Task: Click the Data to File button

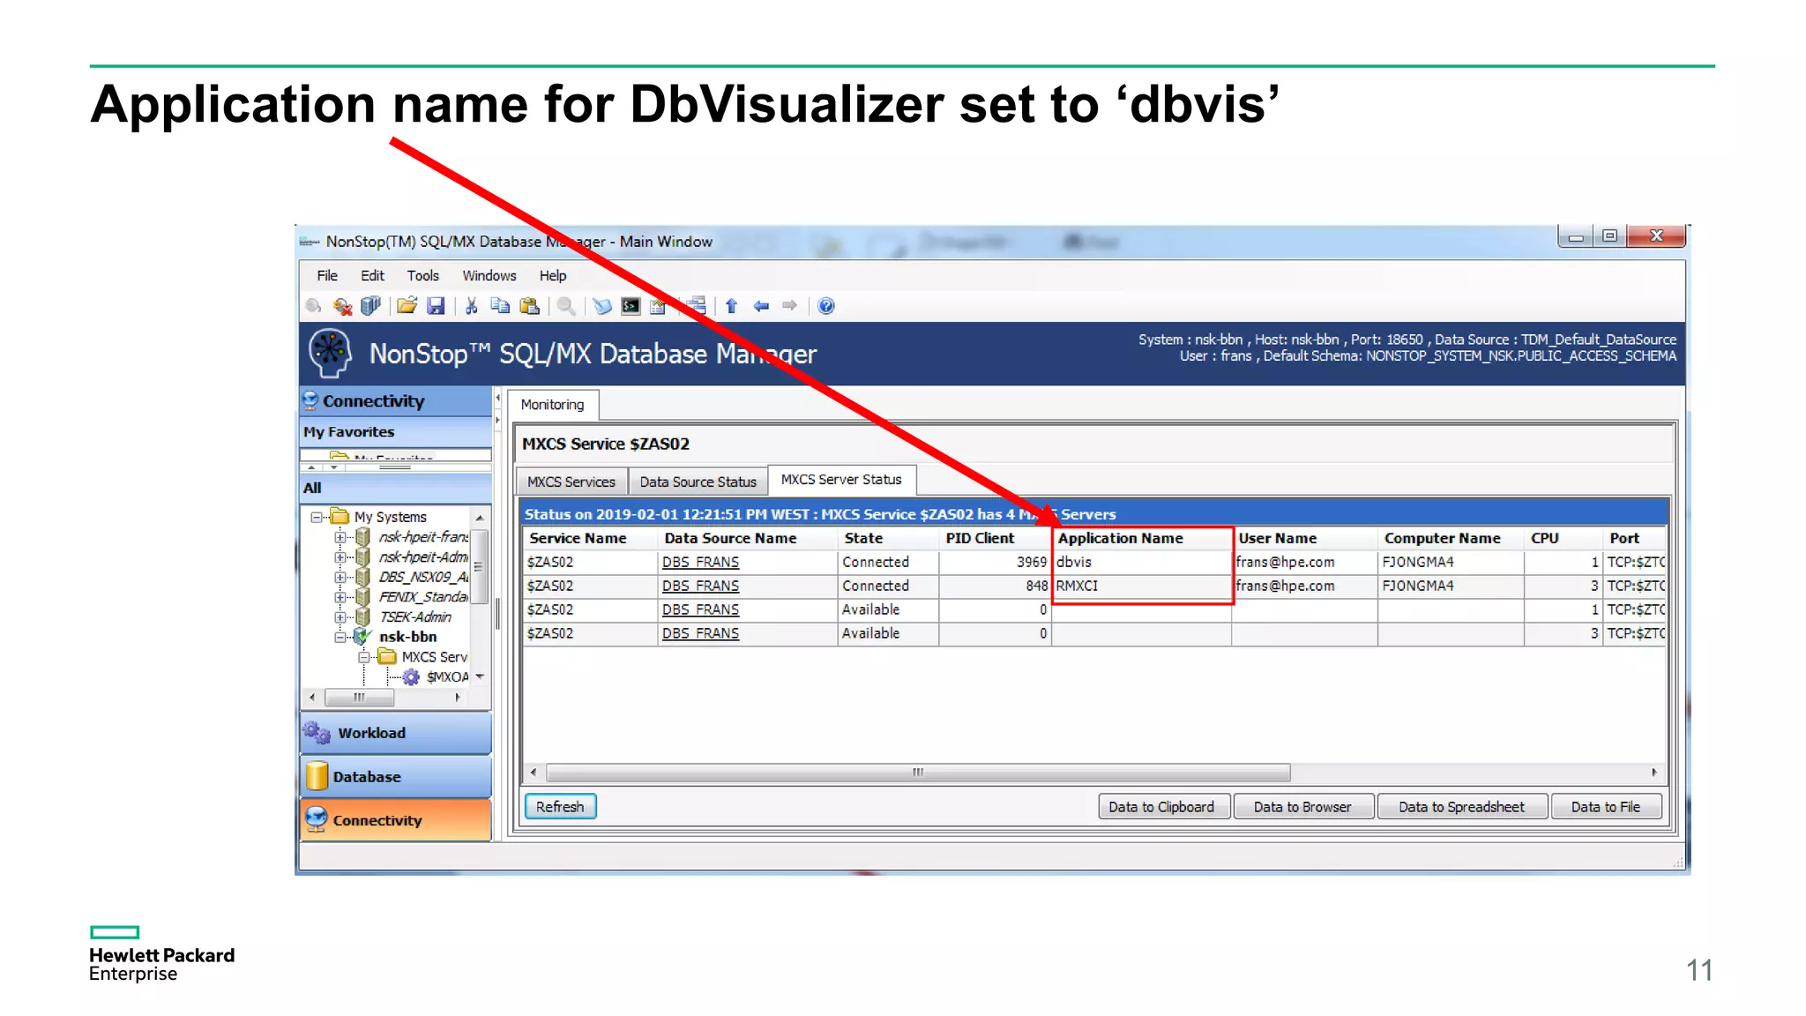Action: (1606, 806)
